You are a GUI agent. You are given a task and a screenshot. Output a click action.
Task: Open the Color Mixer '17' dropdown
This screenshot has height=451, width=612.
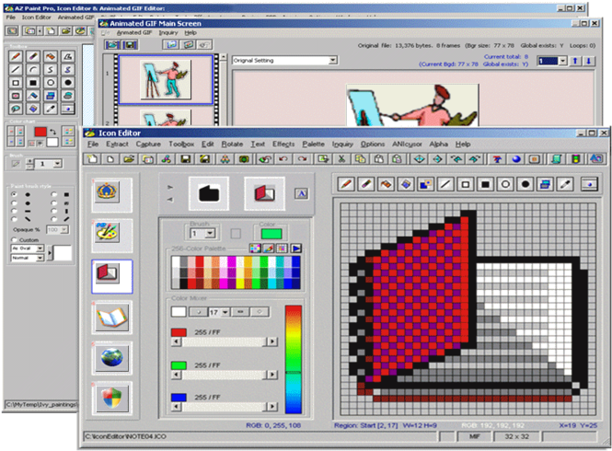(225, 312)
